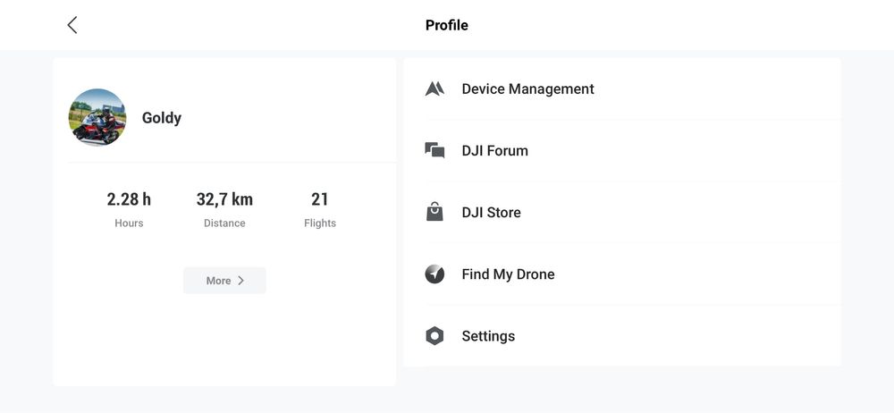Tap the Find My Drone compass icon

(434, 274)
